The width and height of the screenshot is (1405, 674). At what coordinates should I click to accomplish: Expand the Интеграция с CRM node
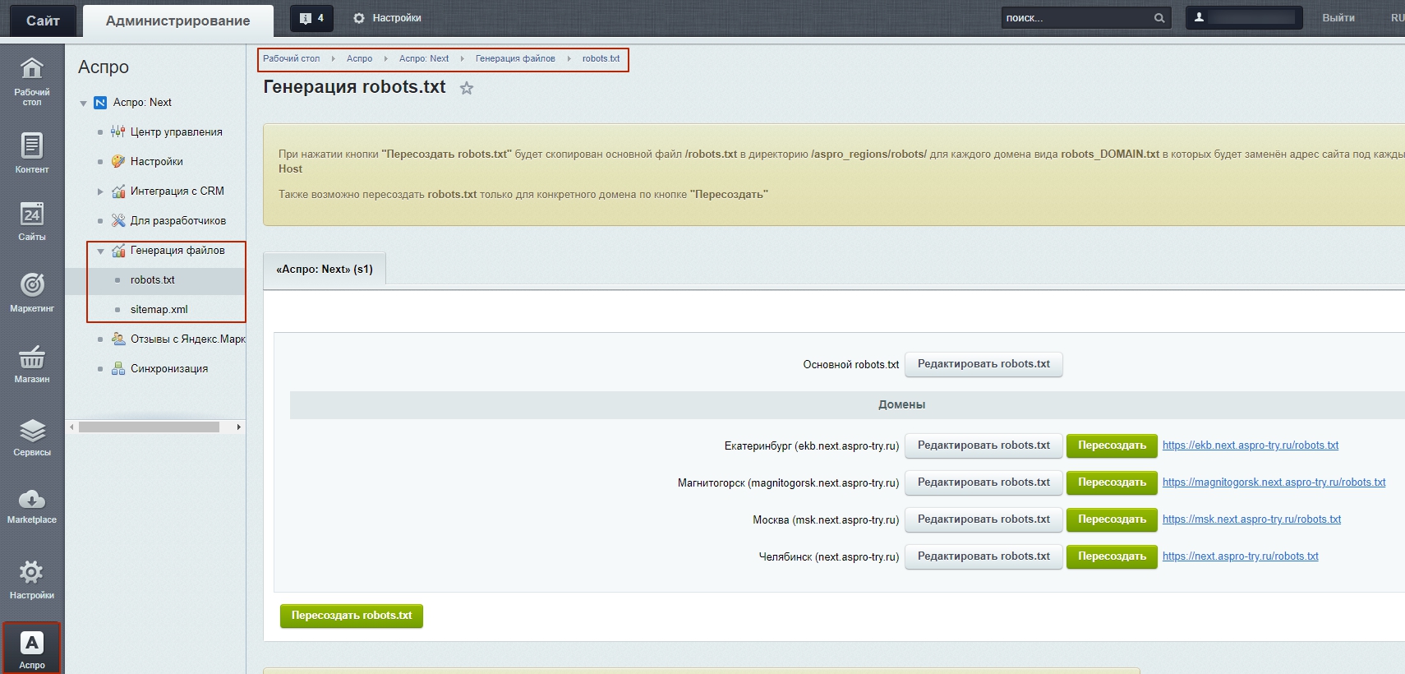100,192
